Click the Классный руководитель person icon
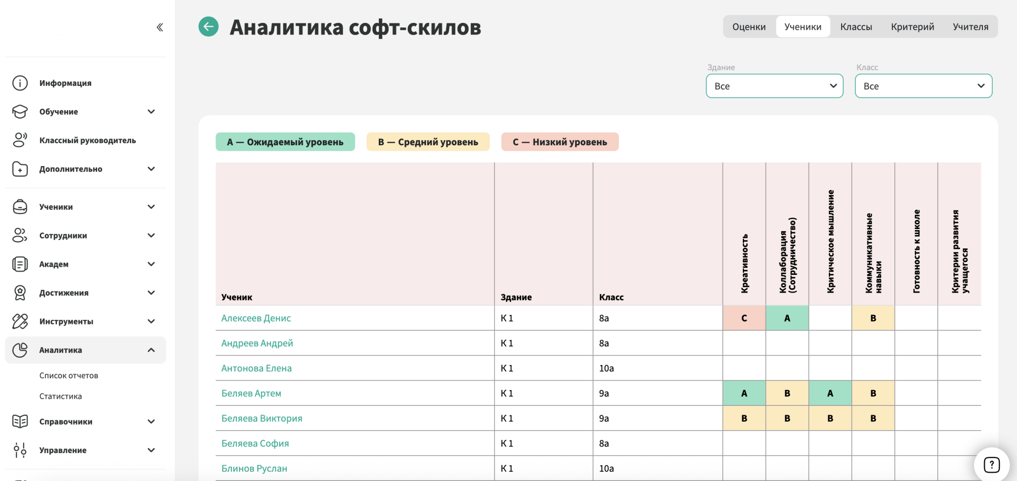Image resolution: width=1017 pixels, height=481 pixels. click(x=20, y=140)
